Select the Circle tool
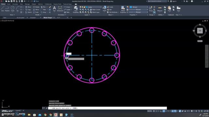Screen dimensions: 209x117 12,9
